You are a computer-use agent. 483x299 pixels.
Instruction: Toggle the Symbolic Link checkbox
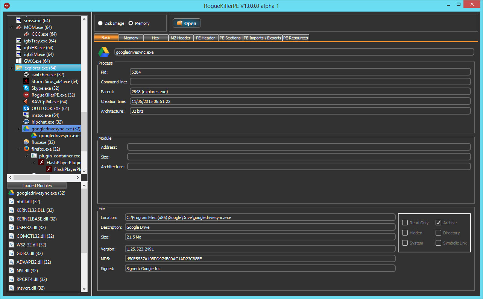pyautogui.click(x=439, y=243)
